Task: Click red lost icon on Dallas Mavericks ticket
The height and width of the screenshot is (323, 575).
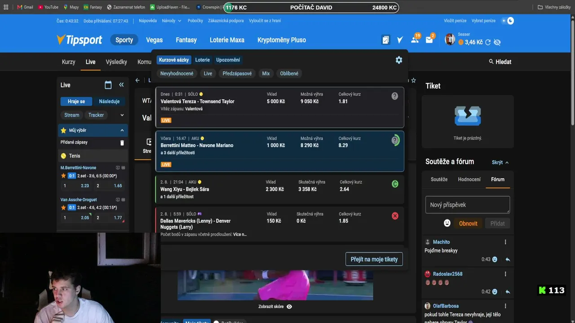Action: pyautogui.click(x=395, y=216)
